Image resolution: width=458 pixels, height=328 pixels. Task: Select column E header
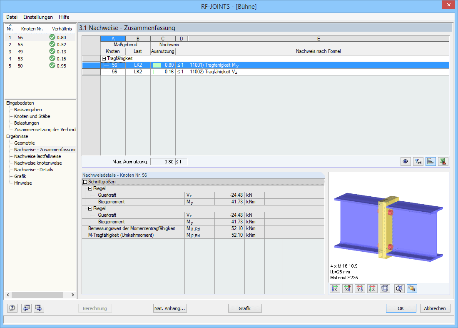tap(319, 39)
